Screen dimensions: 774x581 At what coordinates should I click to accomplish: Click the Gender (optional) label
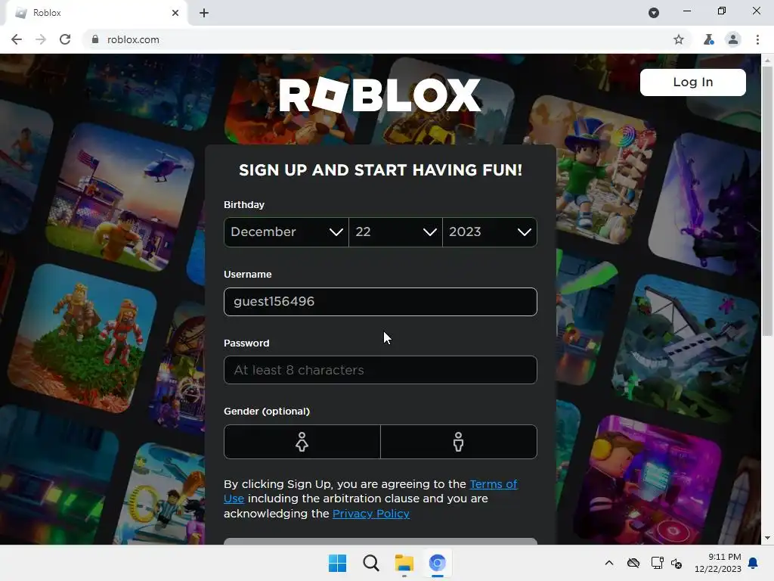tap(267, 411)
